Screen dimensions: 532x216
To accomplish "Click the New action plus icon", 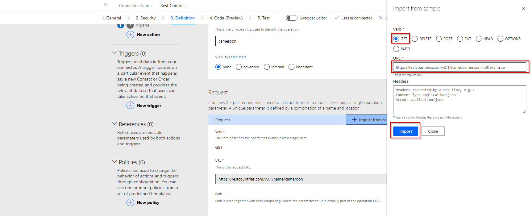I will [x=130, y=35].
